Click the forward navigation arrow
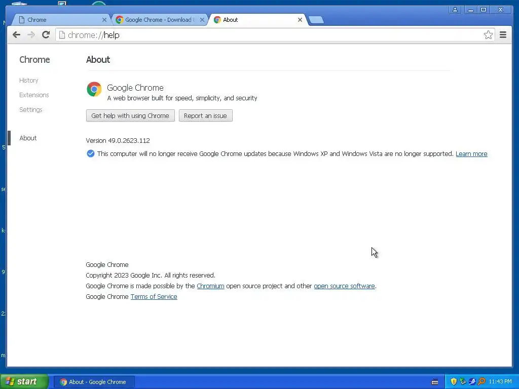Viewport: 519px width, 389px height. coord(31,35)
